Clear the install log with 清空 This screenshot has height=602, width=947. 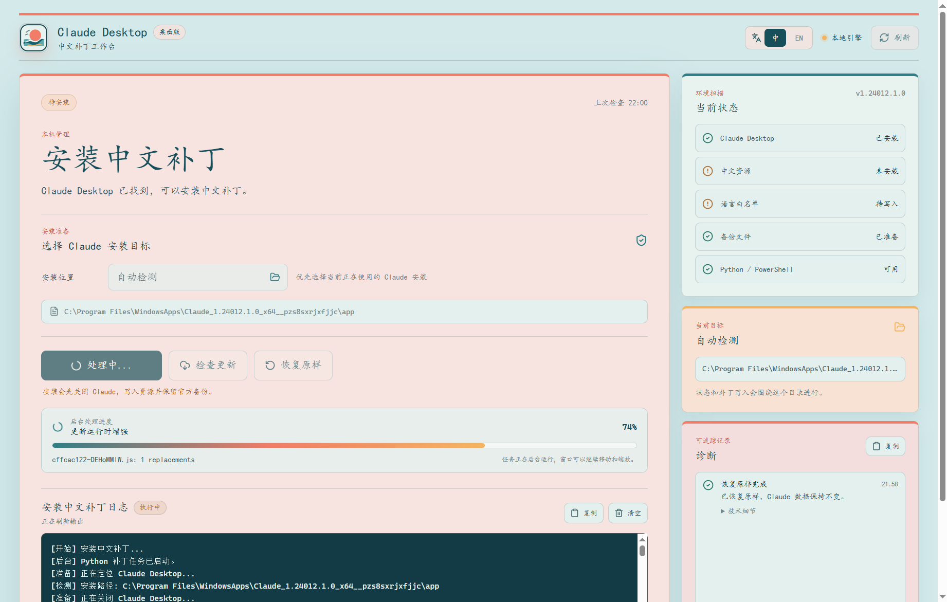[x=628, y=513]
